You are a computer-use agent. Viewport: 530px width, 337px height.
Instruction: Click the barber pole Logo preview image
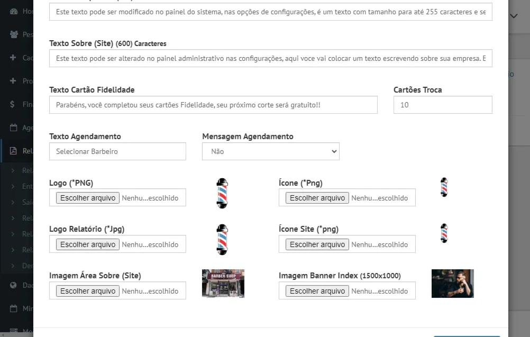[222, 193]
